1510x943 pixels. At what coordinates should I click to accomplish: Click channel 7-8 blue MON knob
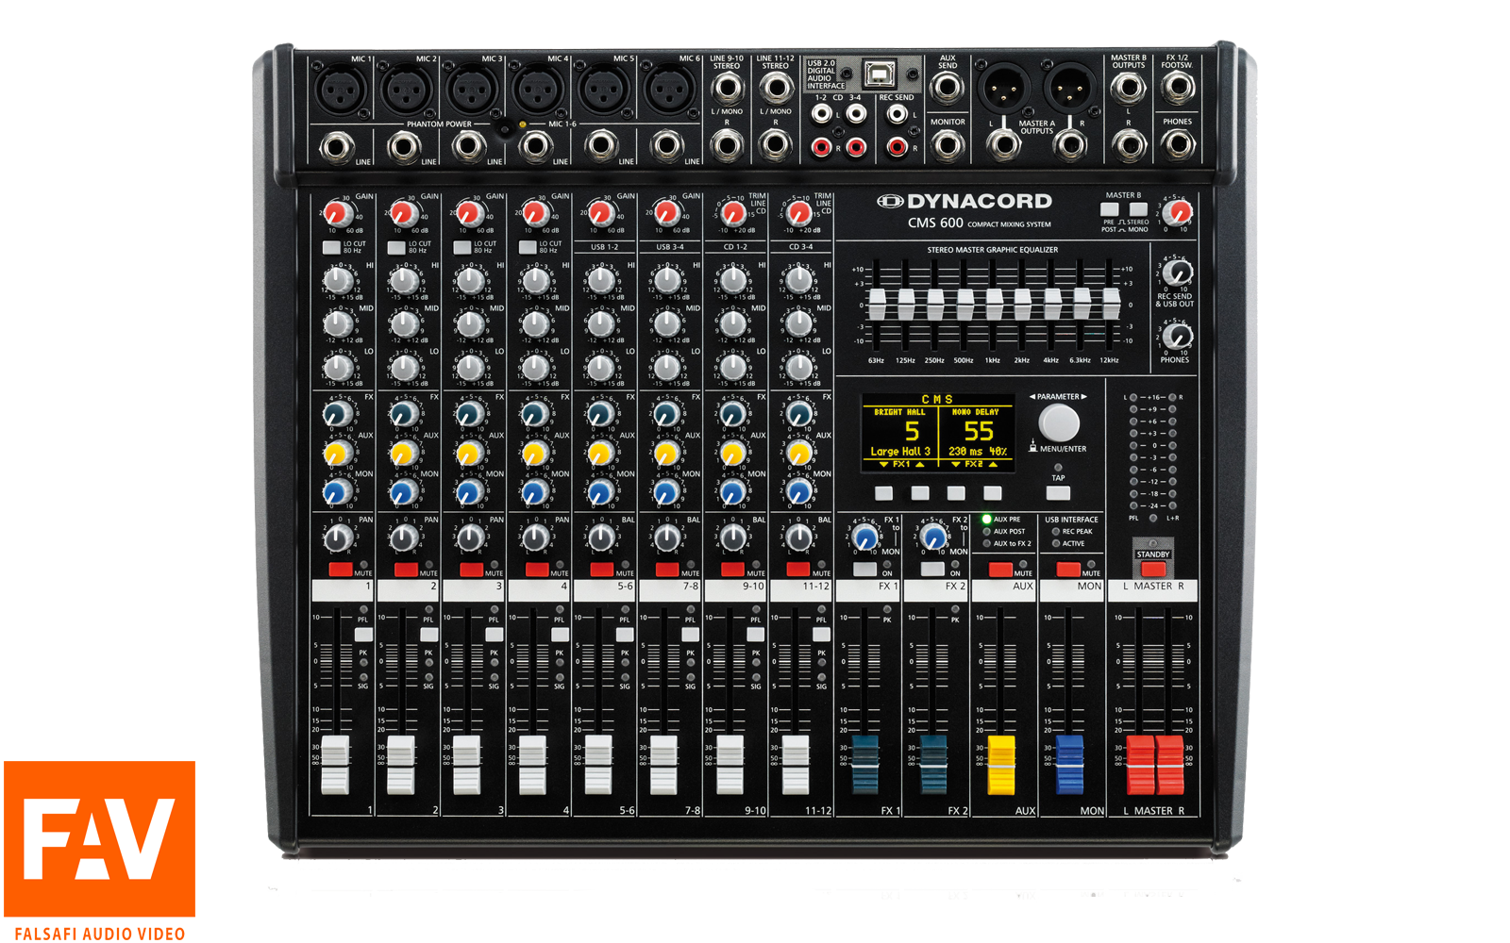(x=666, y=491)
